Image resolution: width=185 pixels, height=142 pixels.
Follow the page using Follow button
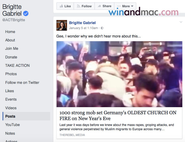(x=84, y=6)
